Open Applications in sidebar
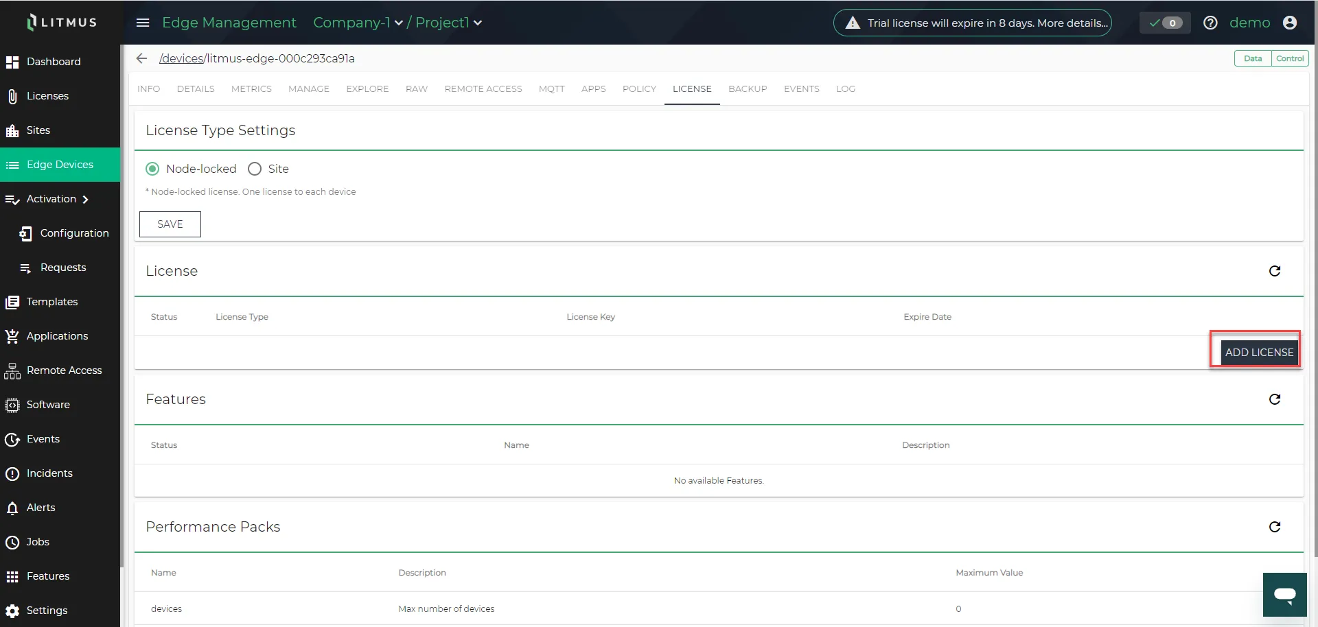 [60, 336]
